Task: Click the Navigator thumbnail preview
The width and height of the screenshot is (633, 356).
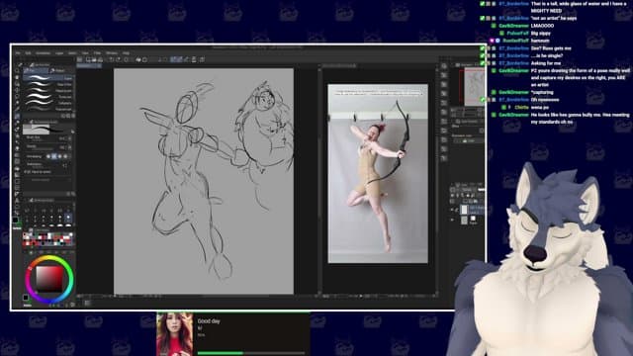Action: point(474,87)
